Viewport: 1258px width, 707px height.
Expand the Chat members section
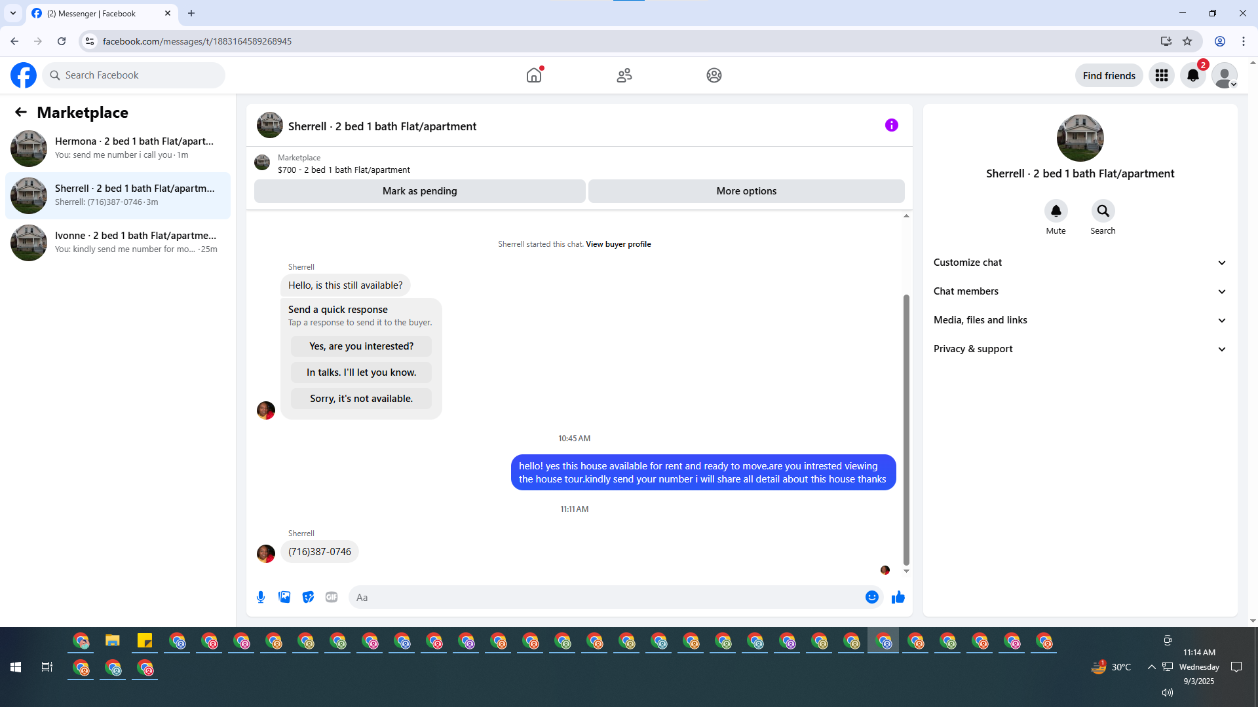[x=1080, y=291]
